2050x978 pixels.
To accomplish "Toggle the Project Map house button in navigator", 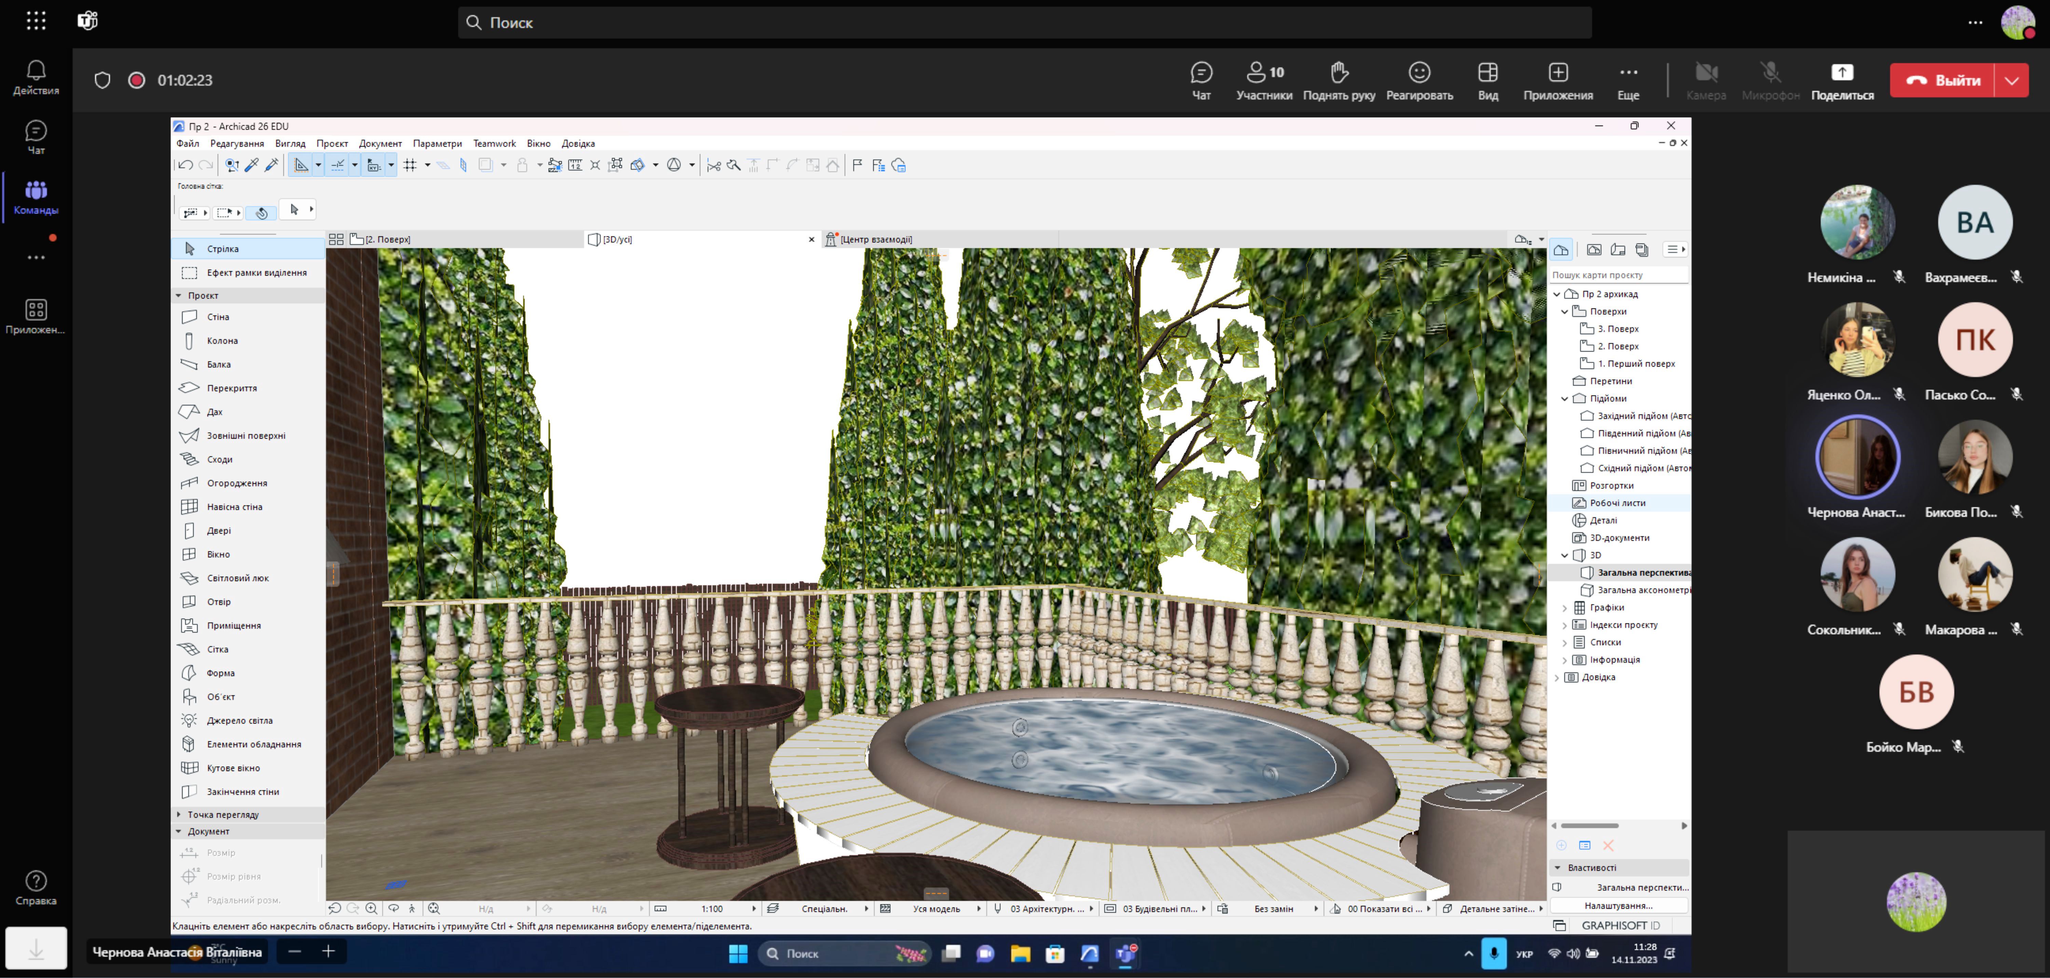I will click(1561, 250).
